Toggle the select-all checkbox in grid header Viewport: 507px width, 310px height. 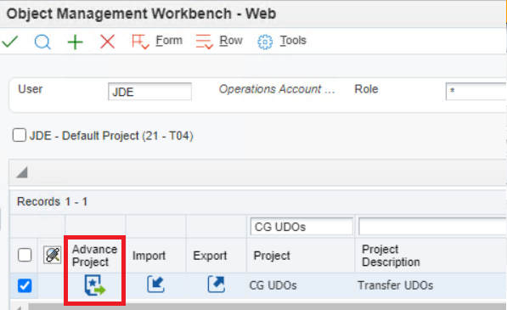[x=25, y=255]
